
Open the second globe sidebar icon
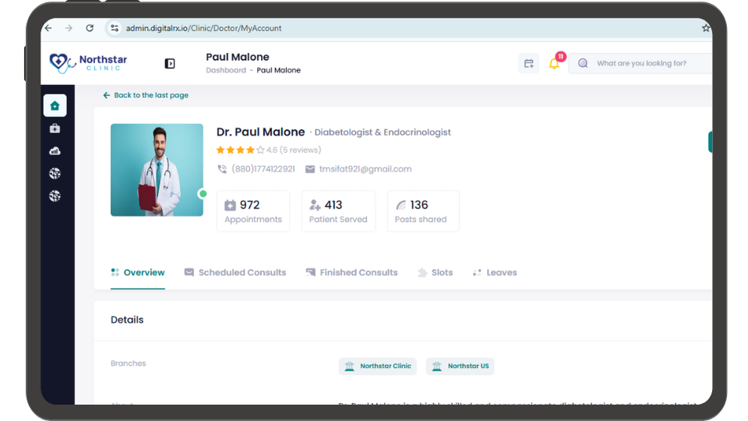point(55,196)
